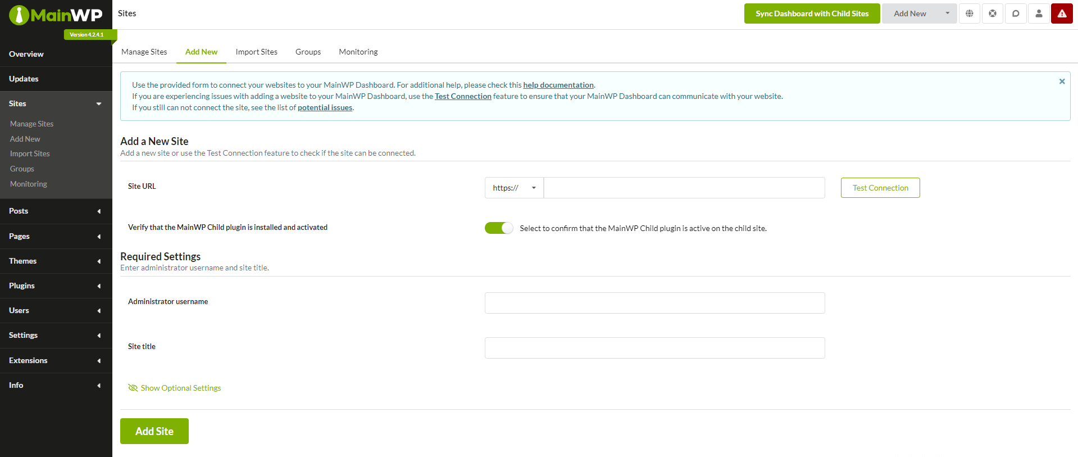Open the user account icon in header
This screenshot has height=457, width=1078.
pyautogui.click(x=1039, y=13)
